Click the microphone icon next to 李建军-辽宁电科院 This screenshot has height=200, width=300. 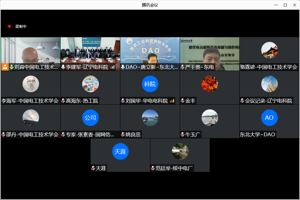tap(63, 67)
